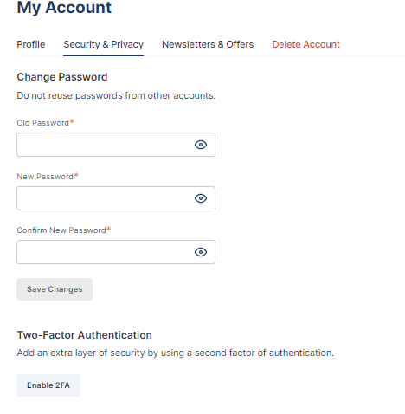Click the second factor description text
This screenshot has width=405, height=414.
(x=175, y=353)
